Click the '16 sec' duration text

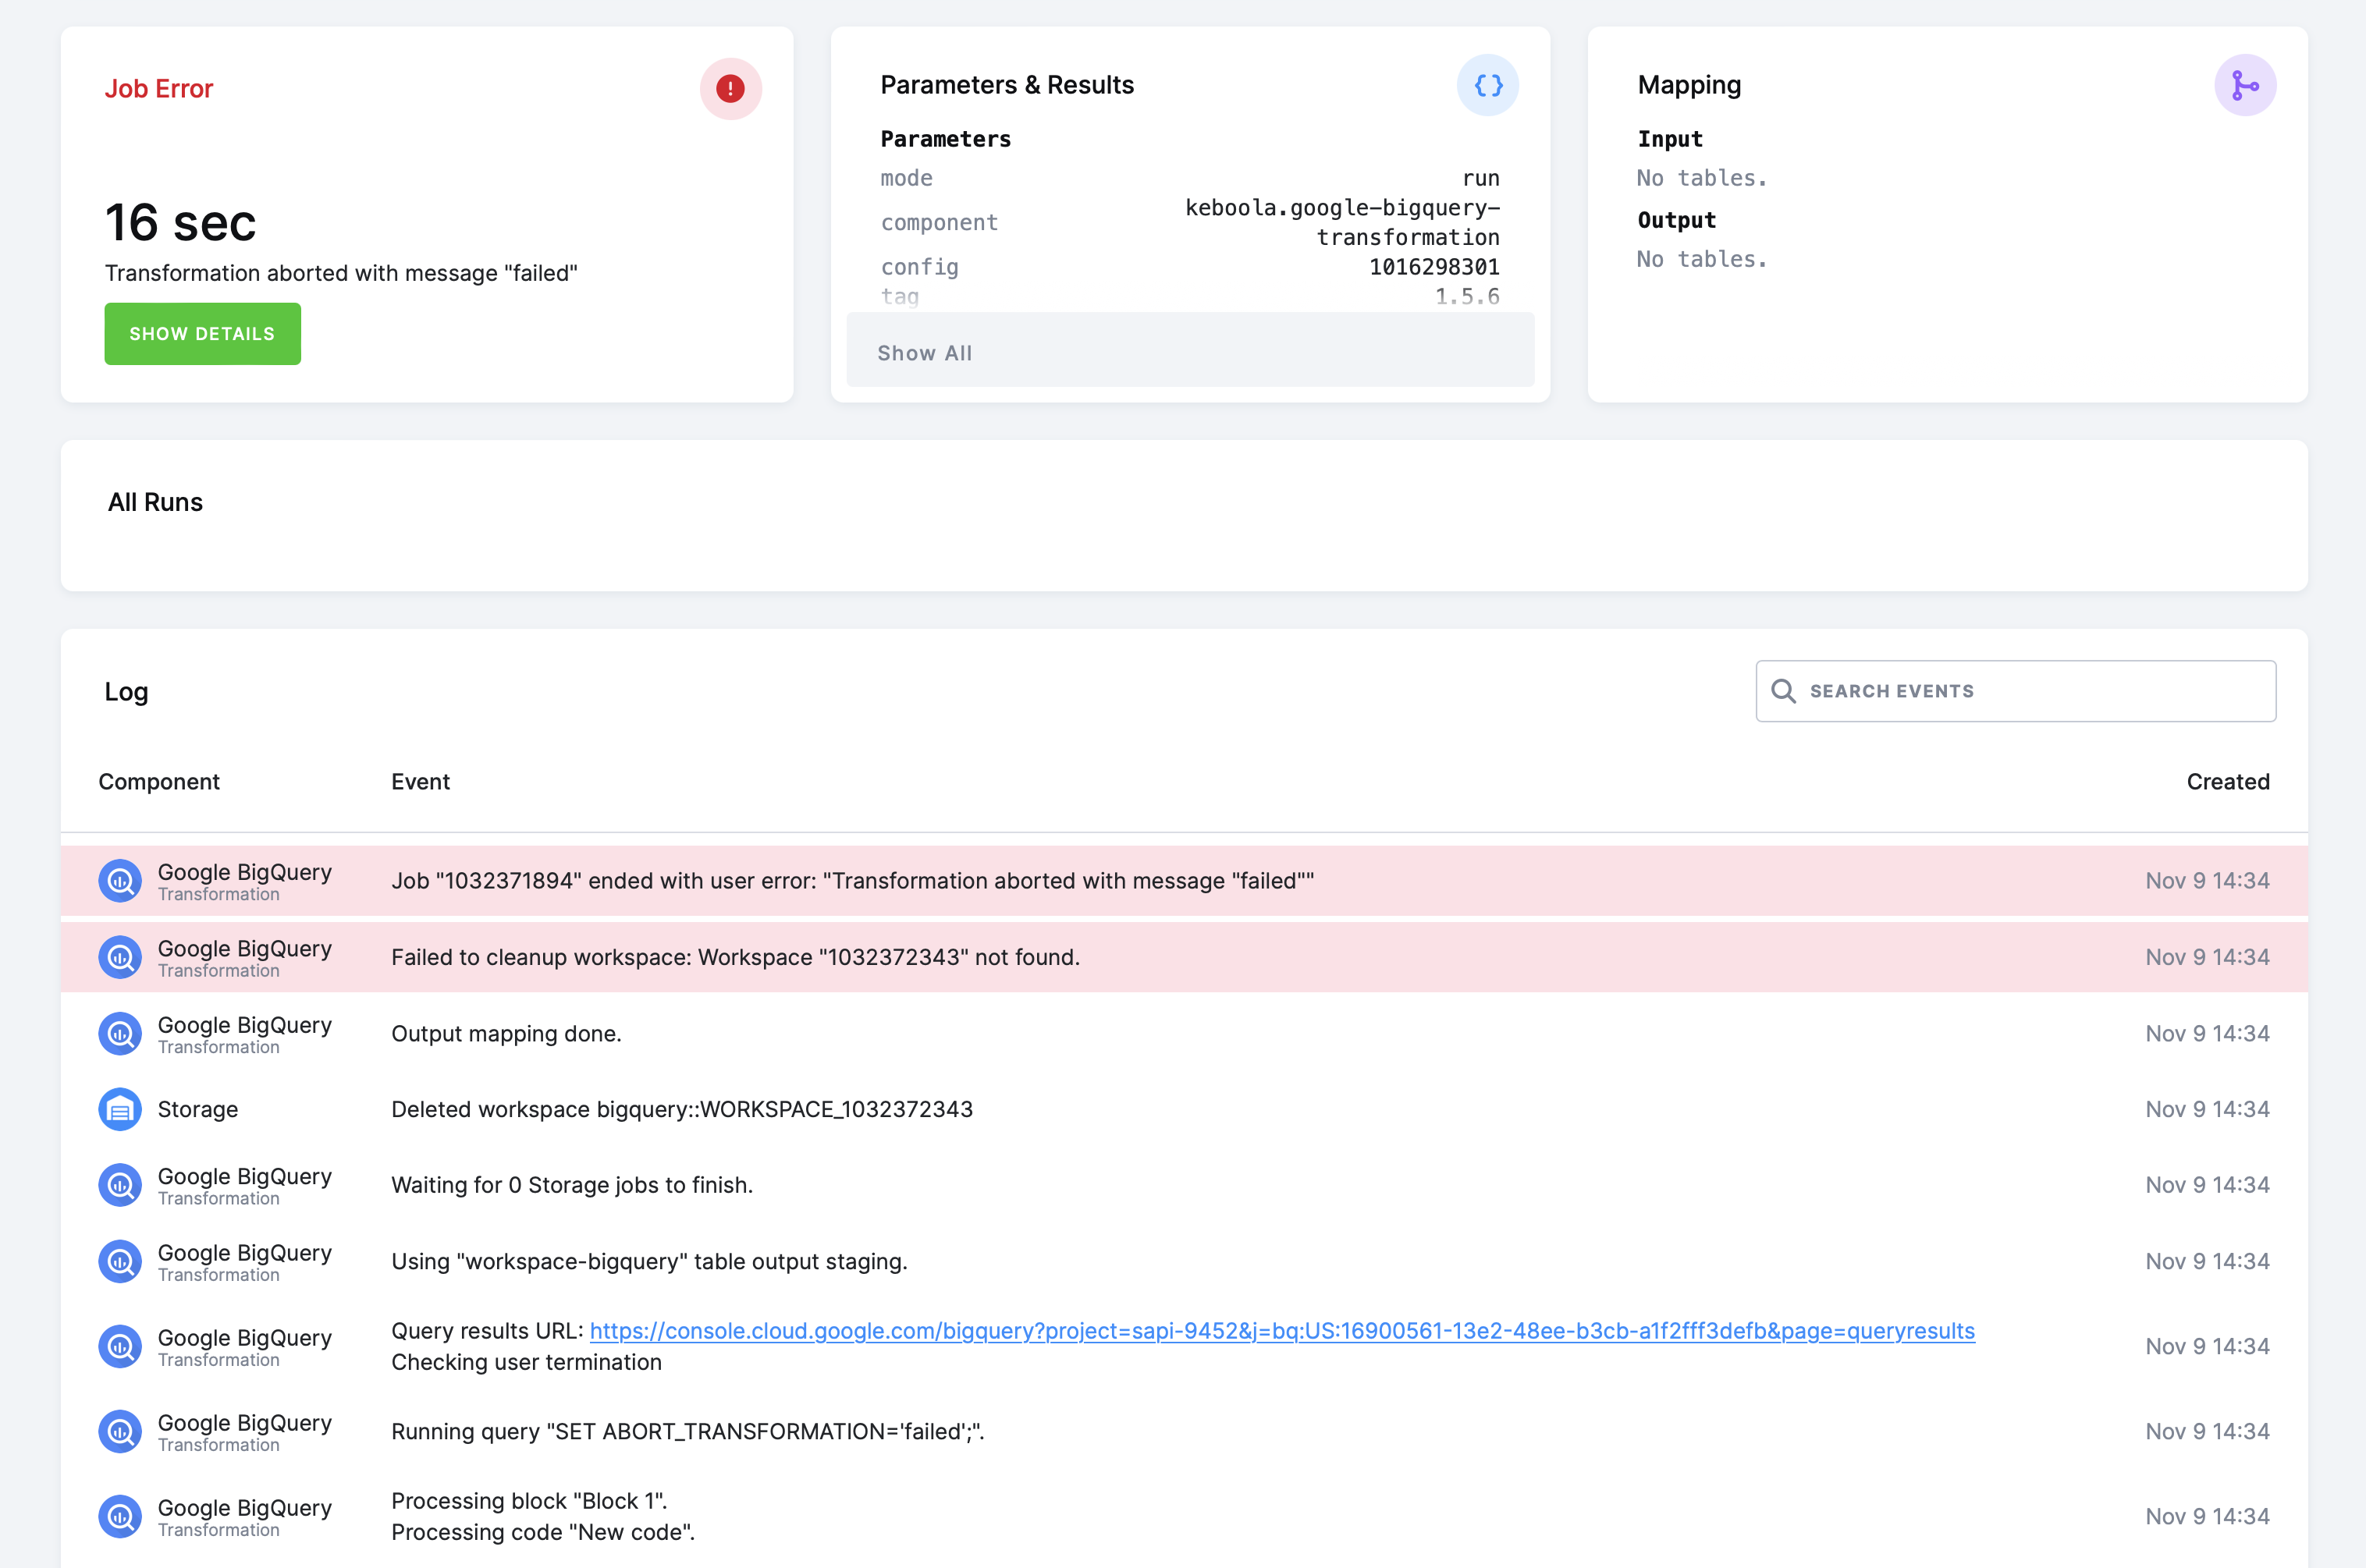[x=181, y=222]
